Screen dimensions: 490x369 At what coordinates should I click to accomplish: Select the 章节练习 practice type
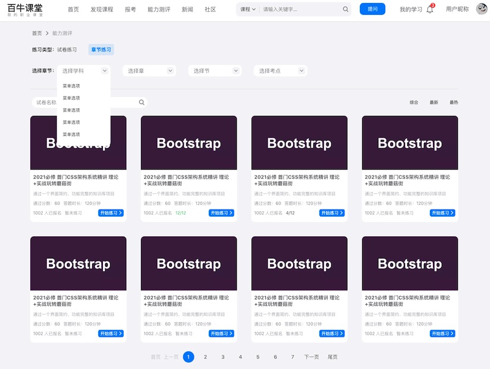[101, 50]
